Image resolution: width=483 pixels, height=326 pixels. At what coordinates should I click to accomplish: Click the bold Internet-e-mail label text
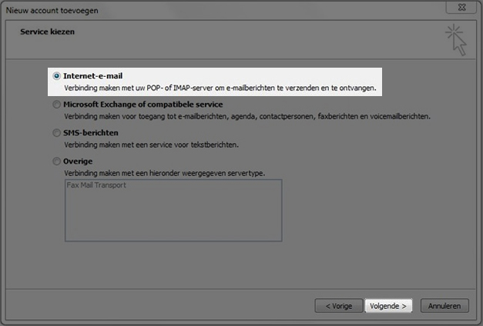pos(92,76)
